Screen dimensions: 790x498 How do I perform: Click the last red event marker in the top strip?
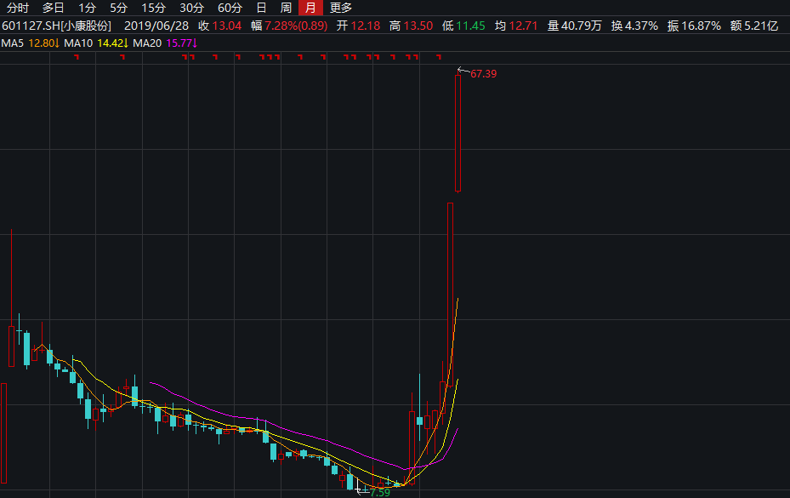tap(439, 57)
